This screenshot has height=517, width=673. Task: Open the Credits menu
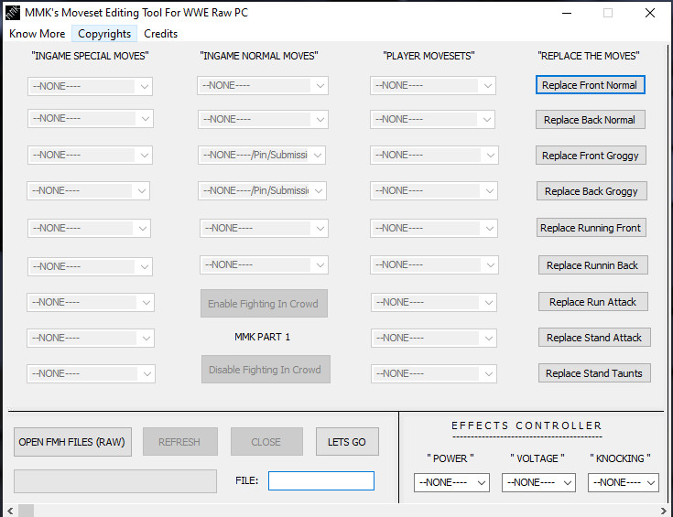coord(160,34)
